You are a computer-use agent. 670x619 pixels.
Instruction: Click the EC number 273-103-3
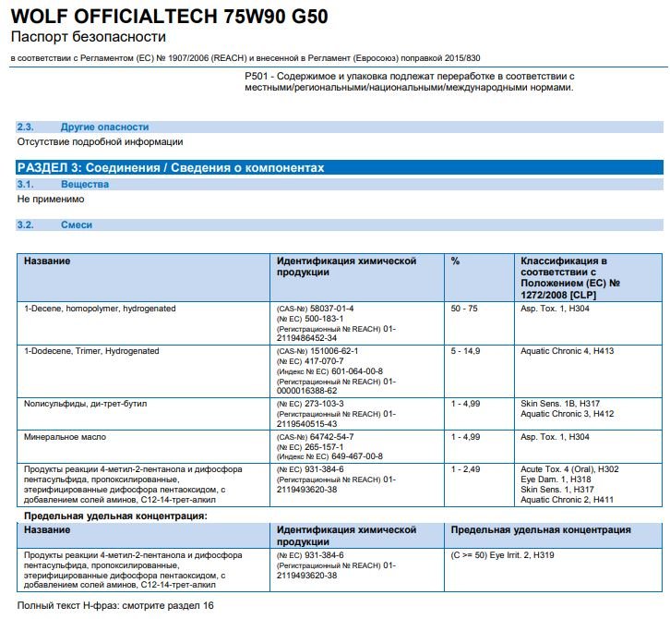tap(324, 404)
